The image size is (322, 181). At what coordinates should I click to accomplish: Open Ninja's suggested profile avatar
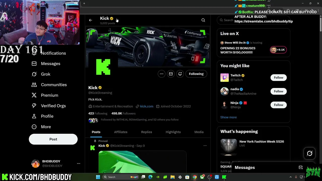(x=225, y=105)
